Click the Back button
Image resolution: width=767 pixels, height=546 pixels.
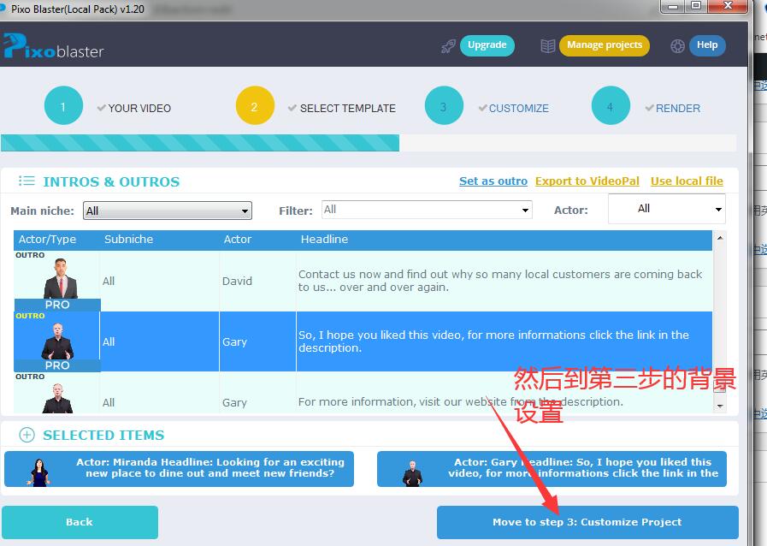(79, 522)
